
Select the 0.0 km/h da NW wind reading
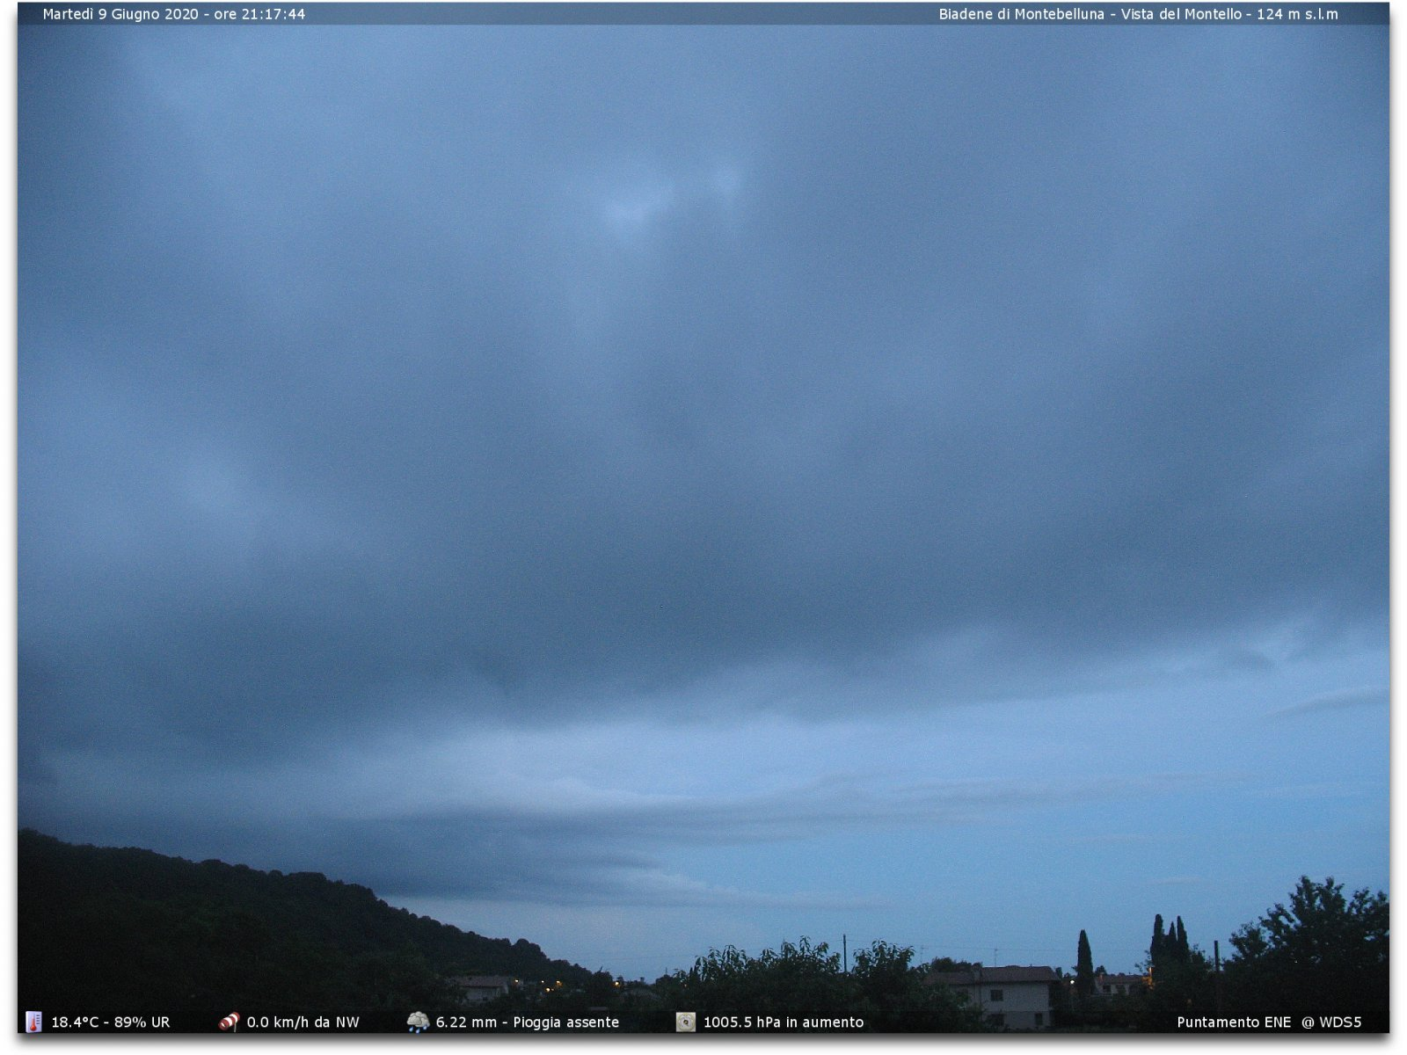point(303,1022)
